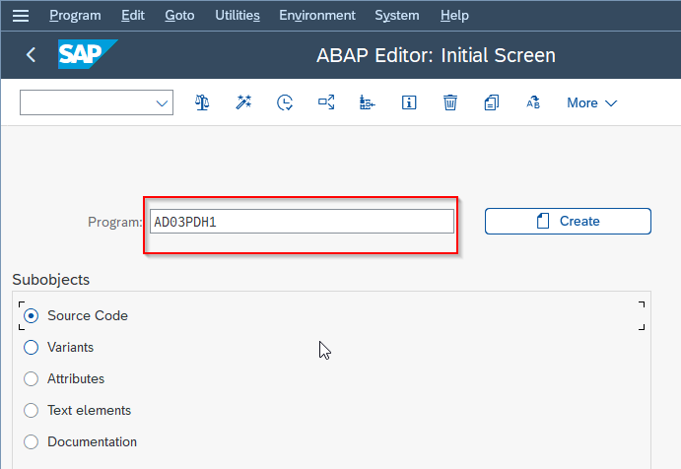This screenshot has width=681, height=469.
Task: Open the hamburger menu icon
Action: click(x=21, y=16)
